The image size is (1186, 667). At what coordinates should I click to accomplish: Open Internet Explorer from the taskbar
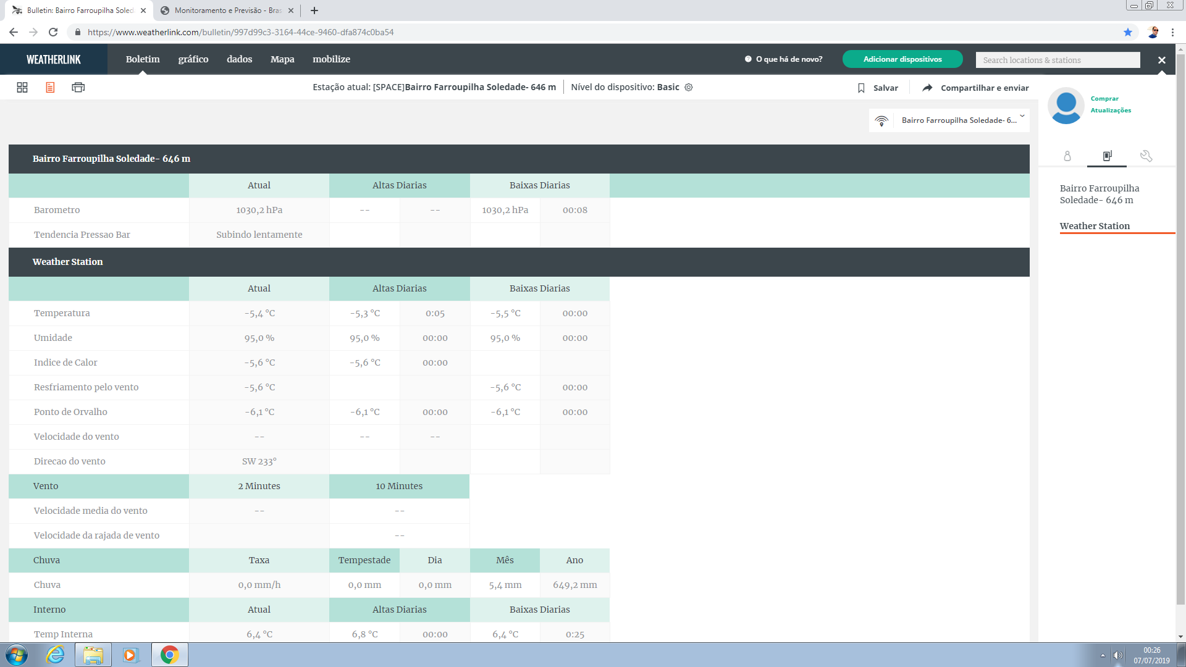click(x=55, y=655)
